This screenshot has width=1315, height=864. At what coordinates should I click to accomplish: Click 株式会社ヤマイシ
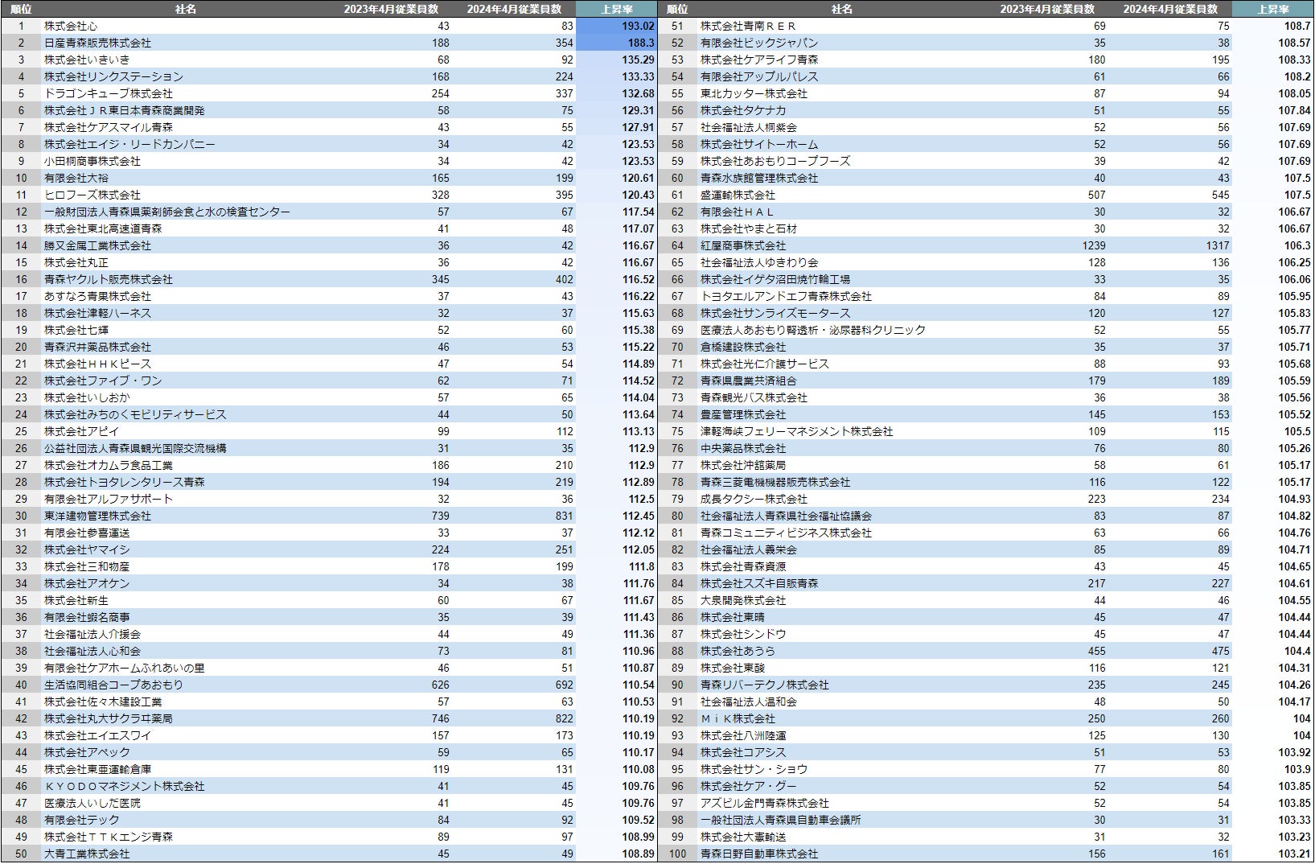click(87, 549)
